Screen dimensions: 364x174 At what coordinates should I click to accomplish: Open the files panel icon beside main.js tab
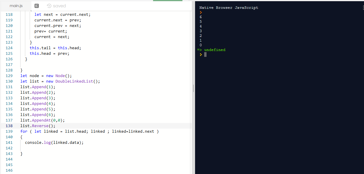[36, 5]
